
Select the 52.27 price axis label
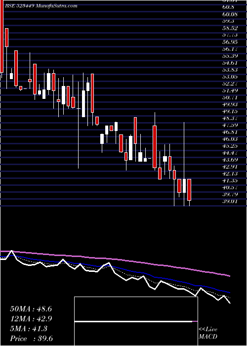pos(230,84)
